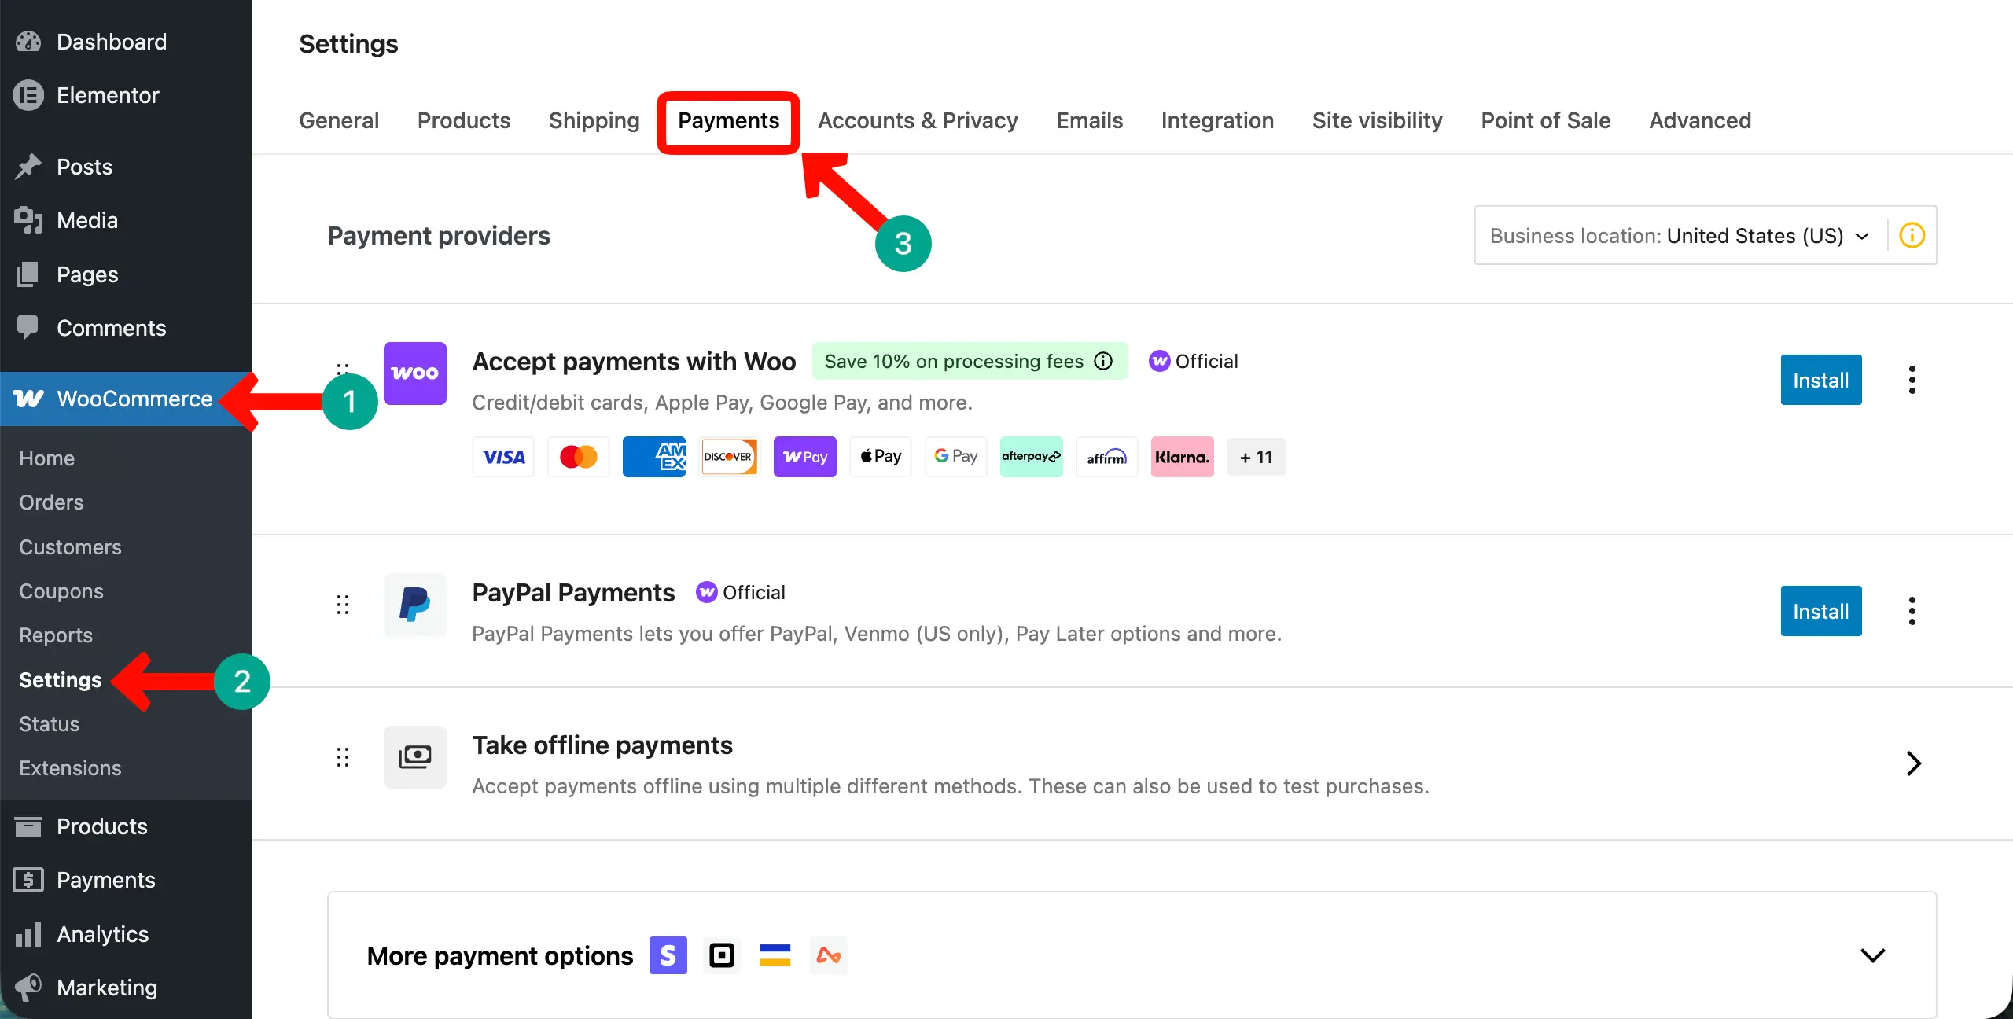Click the Elementor sidebar icon
This screenshot has width=2013, height=1019.
28,95
